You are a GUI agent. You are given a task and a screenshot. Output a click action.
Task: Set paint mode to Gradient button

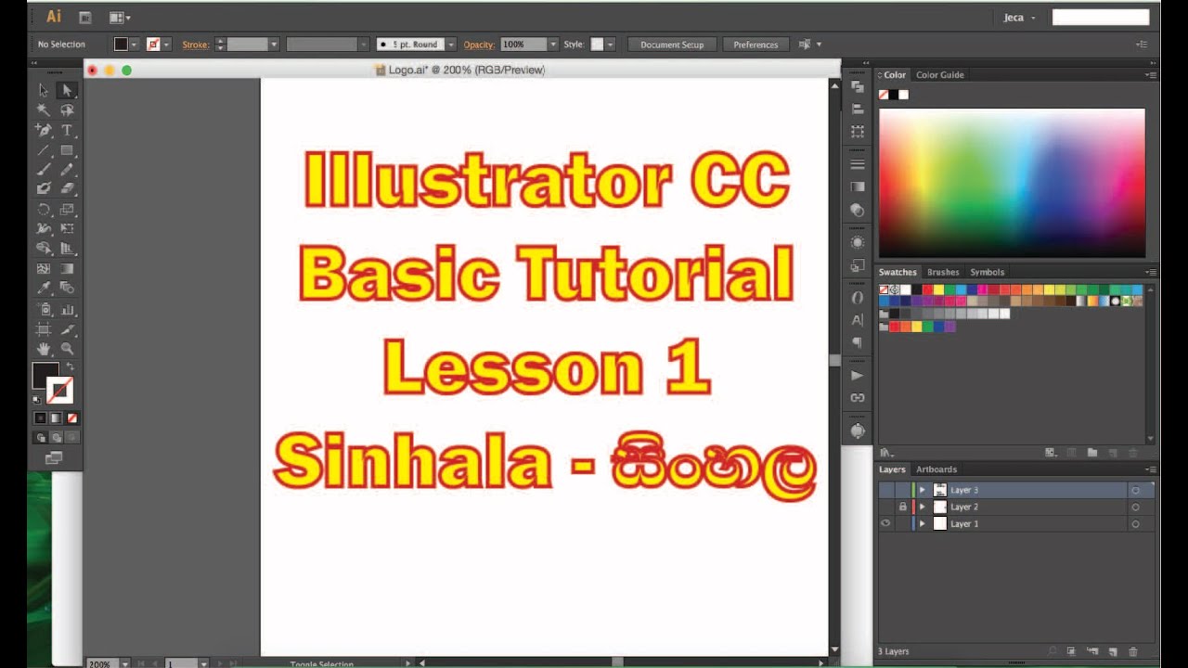(x=56, y=418)
